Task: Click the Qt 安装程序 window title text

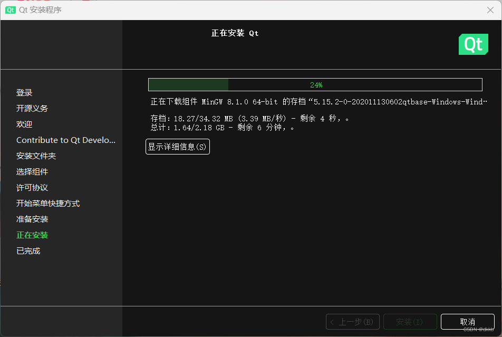Action: click(x=40, y=10)
